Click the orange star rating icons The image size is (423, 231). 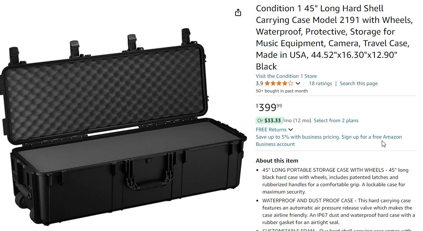279,83
